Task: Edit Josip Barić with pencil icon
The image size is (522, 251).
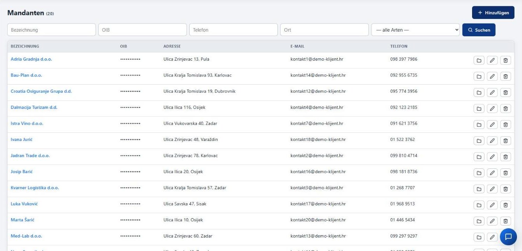Action: point(492,173)
